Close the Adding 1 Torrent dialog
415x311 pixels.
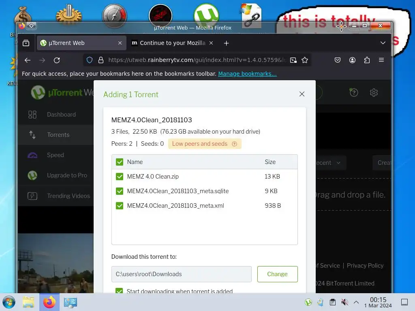coord(302,94)
